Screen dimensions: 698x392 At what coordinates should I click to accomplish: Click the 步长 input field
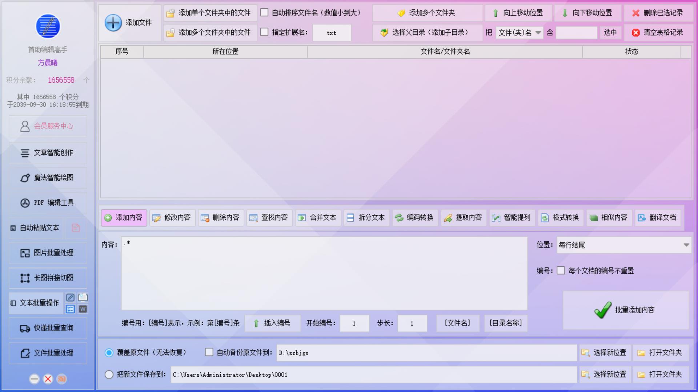[x=412, y=323]
